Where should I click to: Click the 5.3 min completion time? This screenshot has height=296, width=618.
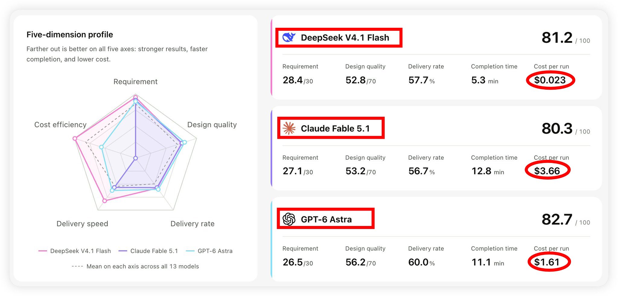tap(485, 80)
